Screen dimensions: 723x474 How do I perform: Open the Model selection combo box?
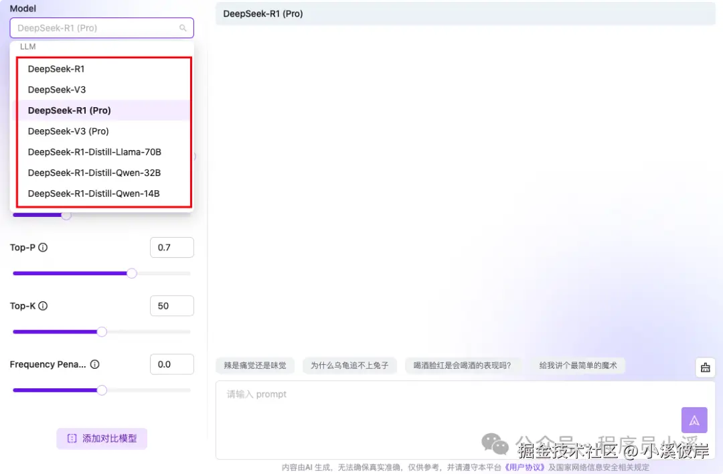[x=102, y=28]
